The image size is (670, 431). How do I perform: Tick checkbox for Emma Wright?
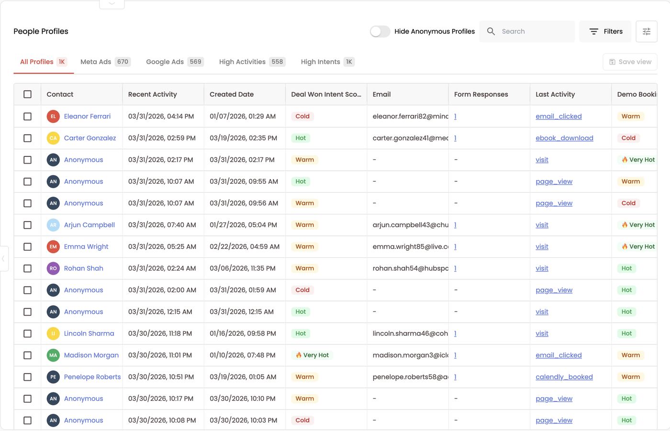27,247
